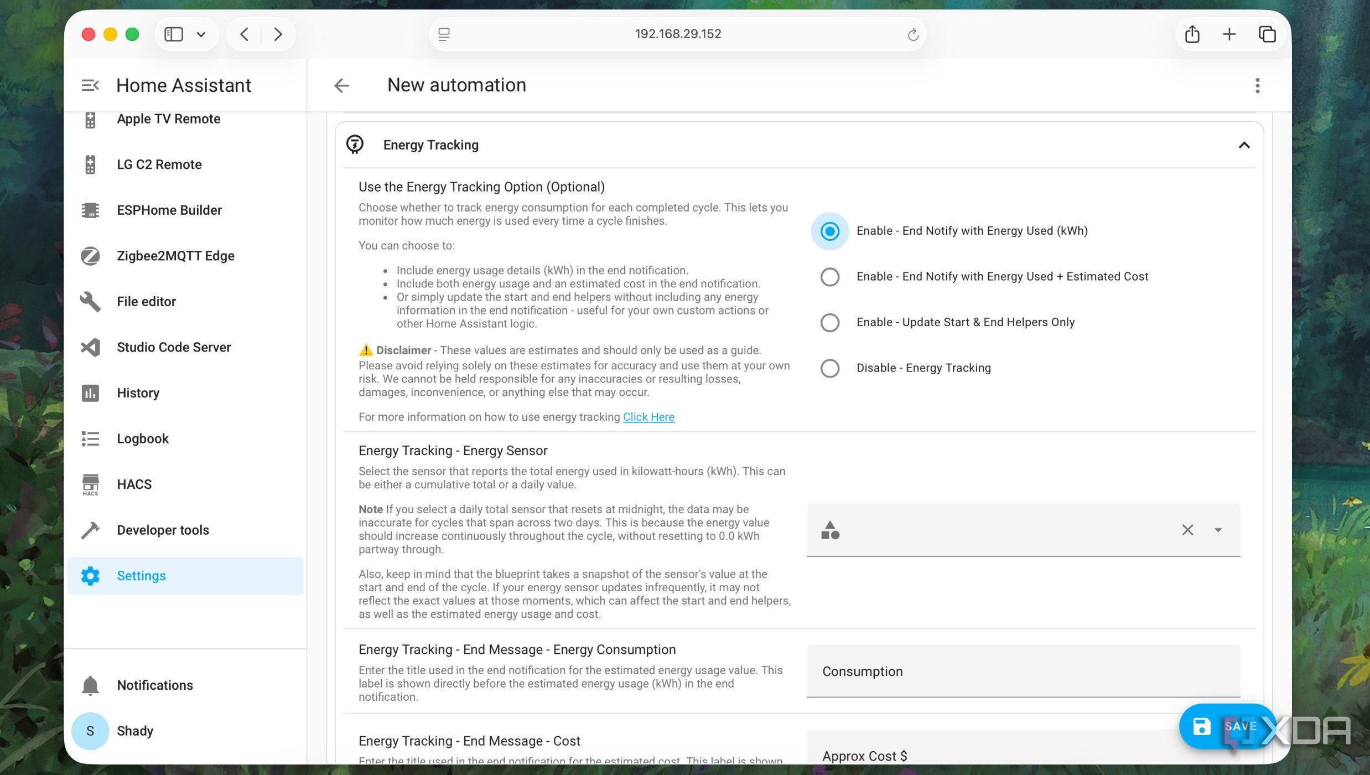Show Safari tab overview
1370x775 pixels.
pos(1267,34)
